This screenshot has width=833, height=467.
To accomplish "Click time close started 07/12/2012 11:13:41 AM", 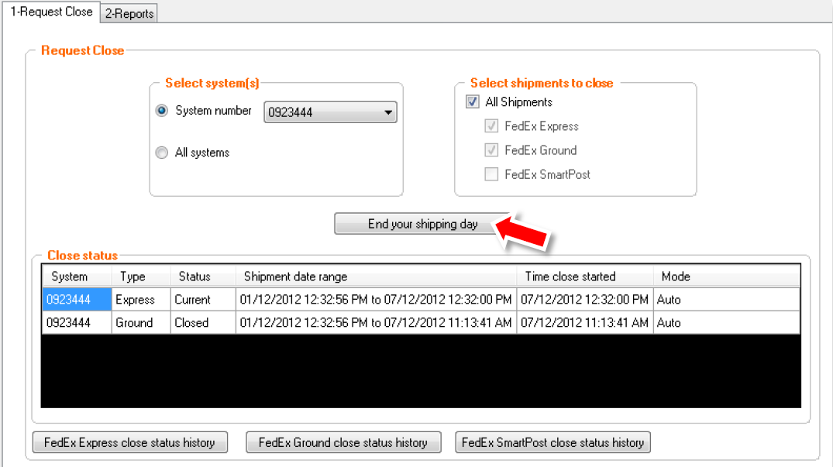I will (x=585, y=323).
